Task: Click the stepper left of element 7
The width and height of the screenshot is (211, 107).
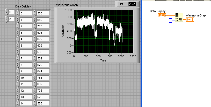Action: (18, 58)
